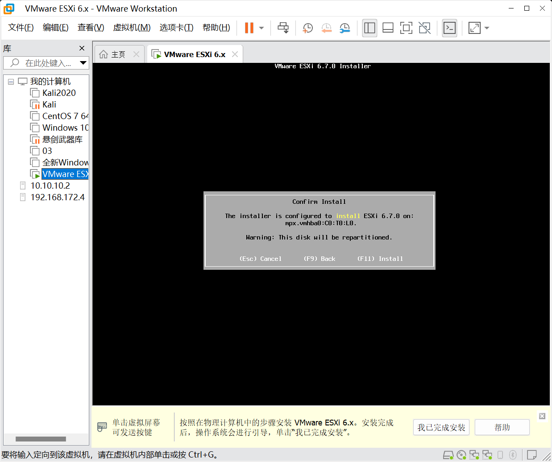Toggle the thumbnail bar view
Image resolution: width=552 pixels, height=462 pixels.
(388, 28)
